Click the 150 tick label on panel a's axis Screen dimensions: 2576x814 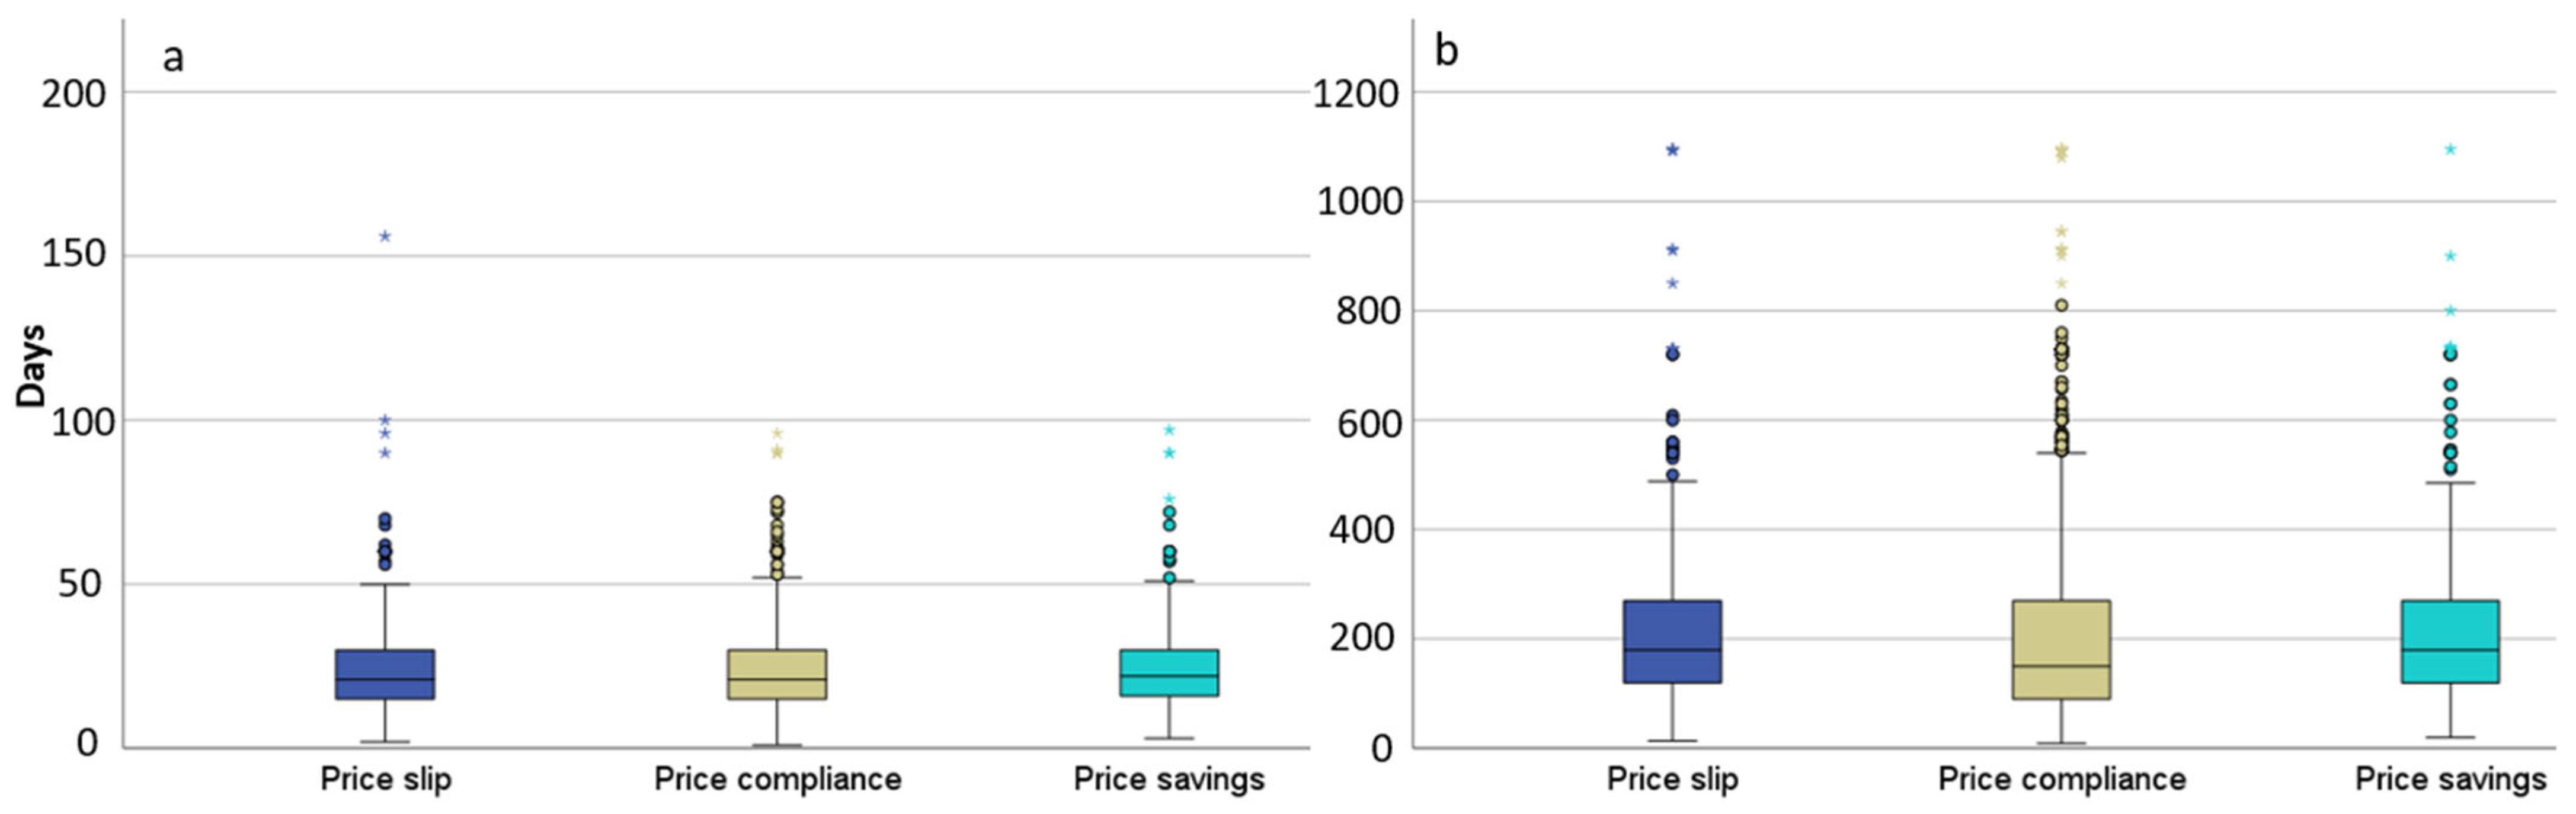[73, 254]
